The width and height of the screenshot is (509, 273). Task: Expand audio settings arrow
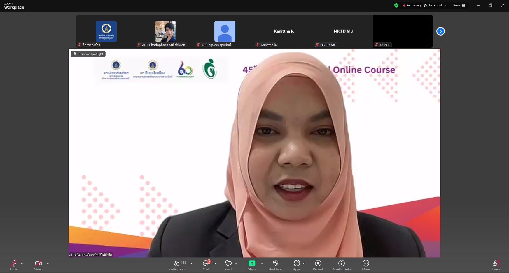click(22, 263)
